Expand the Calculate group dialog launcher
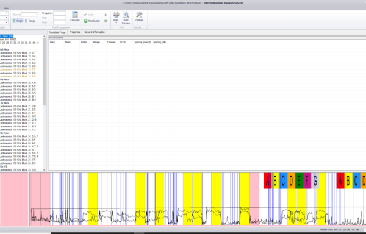Image resolution: width=366 pixels, height=234 pixels. (146, 28)
